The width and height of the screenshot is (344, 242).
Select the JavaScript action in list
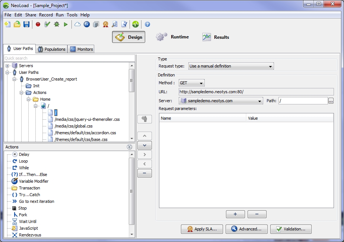[28, 228]
